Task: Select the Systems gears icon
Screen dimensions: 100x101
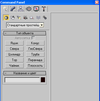Action: pyautogui.click(x=45, y=17)
